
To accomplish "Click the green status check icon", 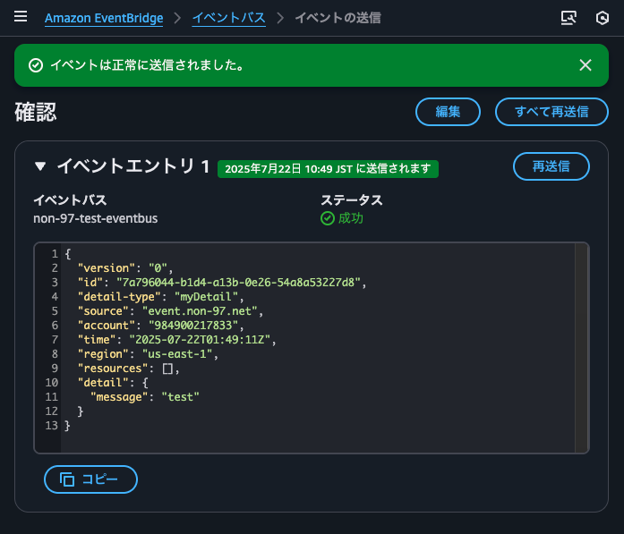I will coord(328,218).
